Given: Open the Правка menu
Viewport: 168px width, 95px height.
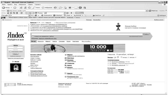Looking at the screenshot, I should pos(10,5).
